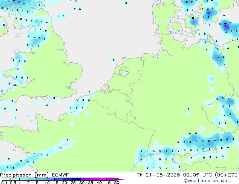
Task: Pick the 20–25 mm legend color box
Action: tap(67, 179)
